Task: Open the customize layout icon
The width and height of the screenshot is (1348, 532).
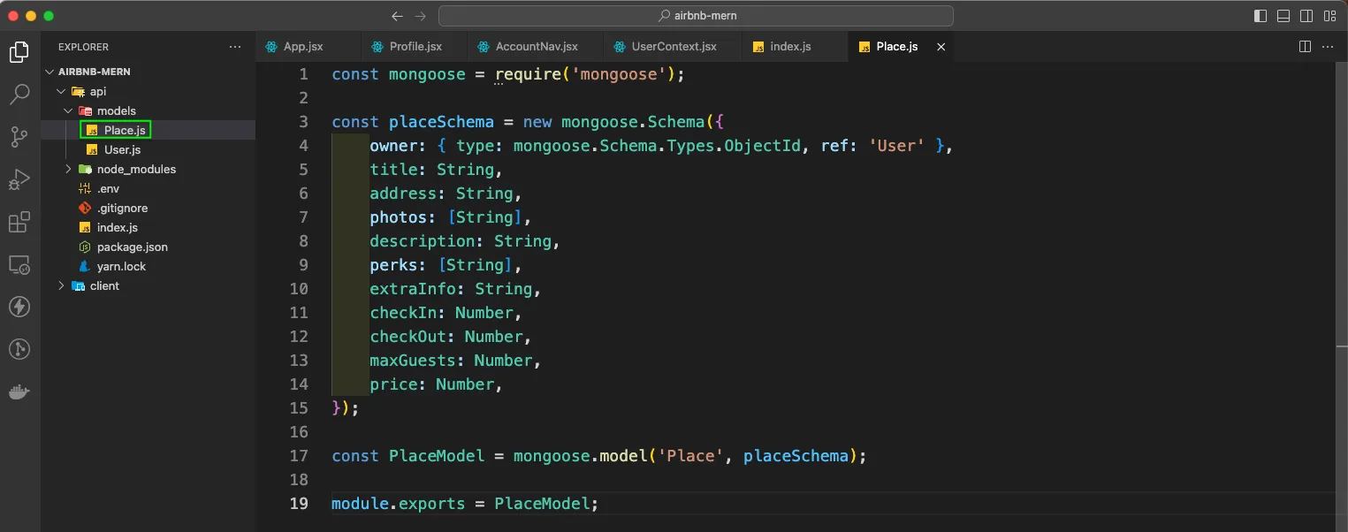Action: coord(1329,16)
